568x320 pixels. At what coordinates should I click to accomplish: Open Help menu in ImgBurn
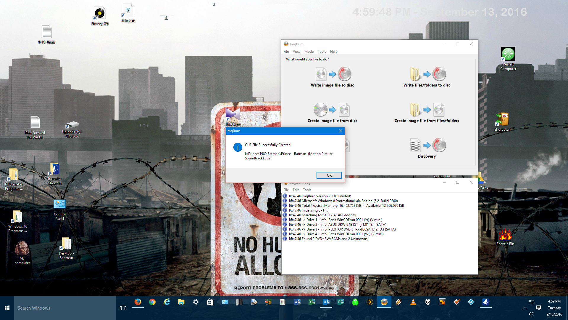click(x=334, y=52)
